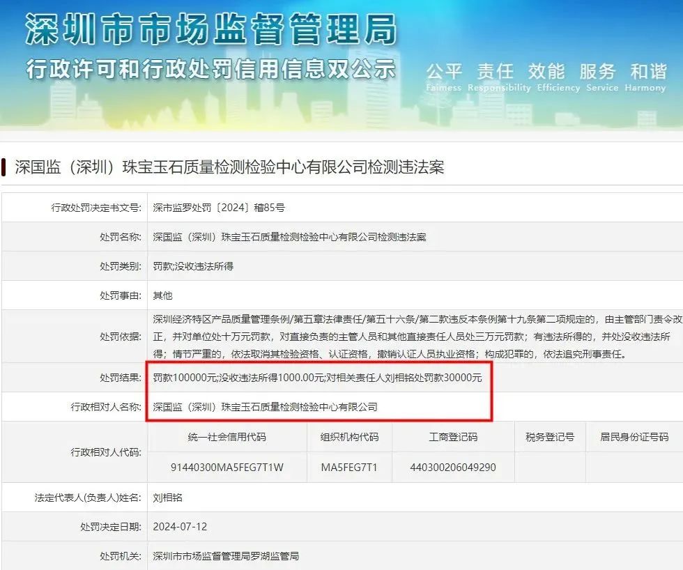Click the 效能 Efficiency slogan text
This screenshot has width=683, height=570.
pyautogui.click(x=546, y=76)
